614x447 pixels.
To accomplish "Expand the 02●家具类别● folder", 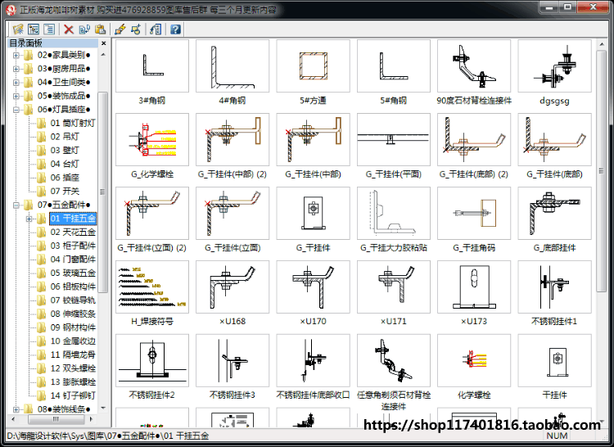I will 16,55.
